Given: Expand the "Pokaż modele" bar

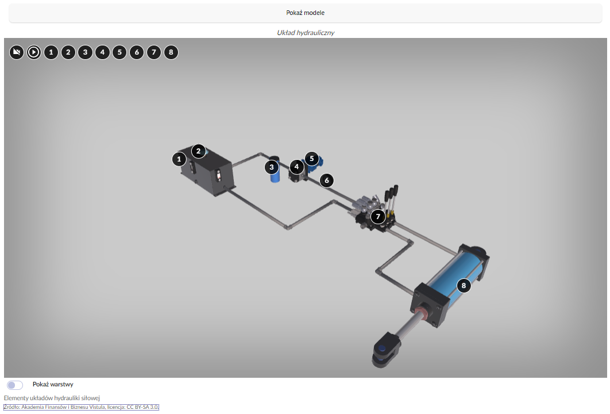Looking at the screenshot, I should tap(305, 13).
